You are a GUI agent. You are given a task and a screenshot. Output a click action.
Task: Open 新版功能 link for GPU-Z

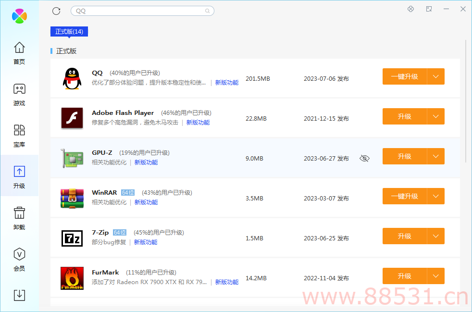tap(146, 162)
